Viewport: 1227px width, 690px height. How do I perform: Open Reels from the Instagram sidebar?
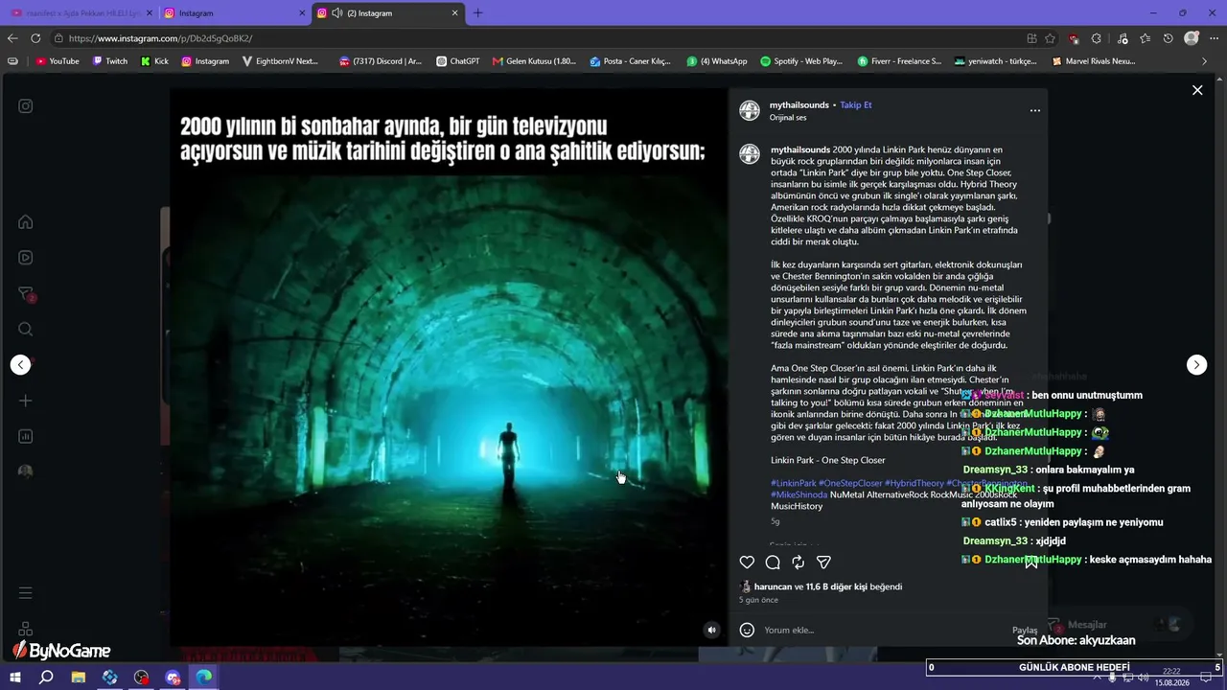pyautogui.click(x=26, y=257)
